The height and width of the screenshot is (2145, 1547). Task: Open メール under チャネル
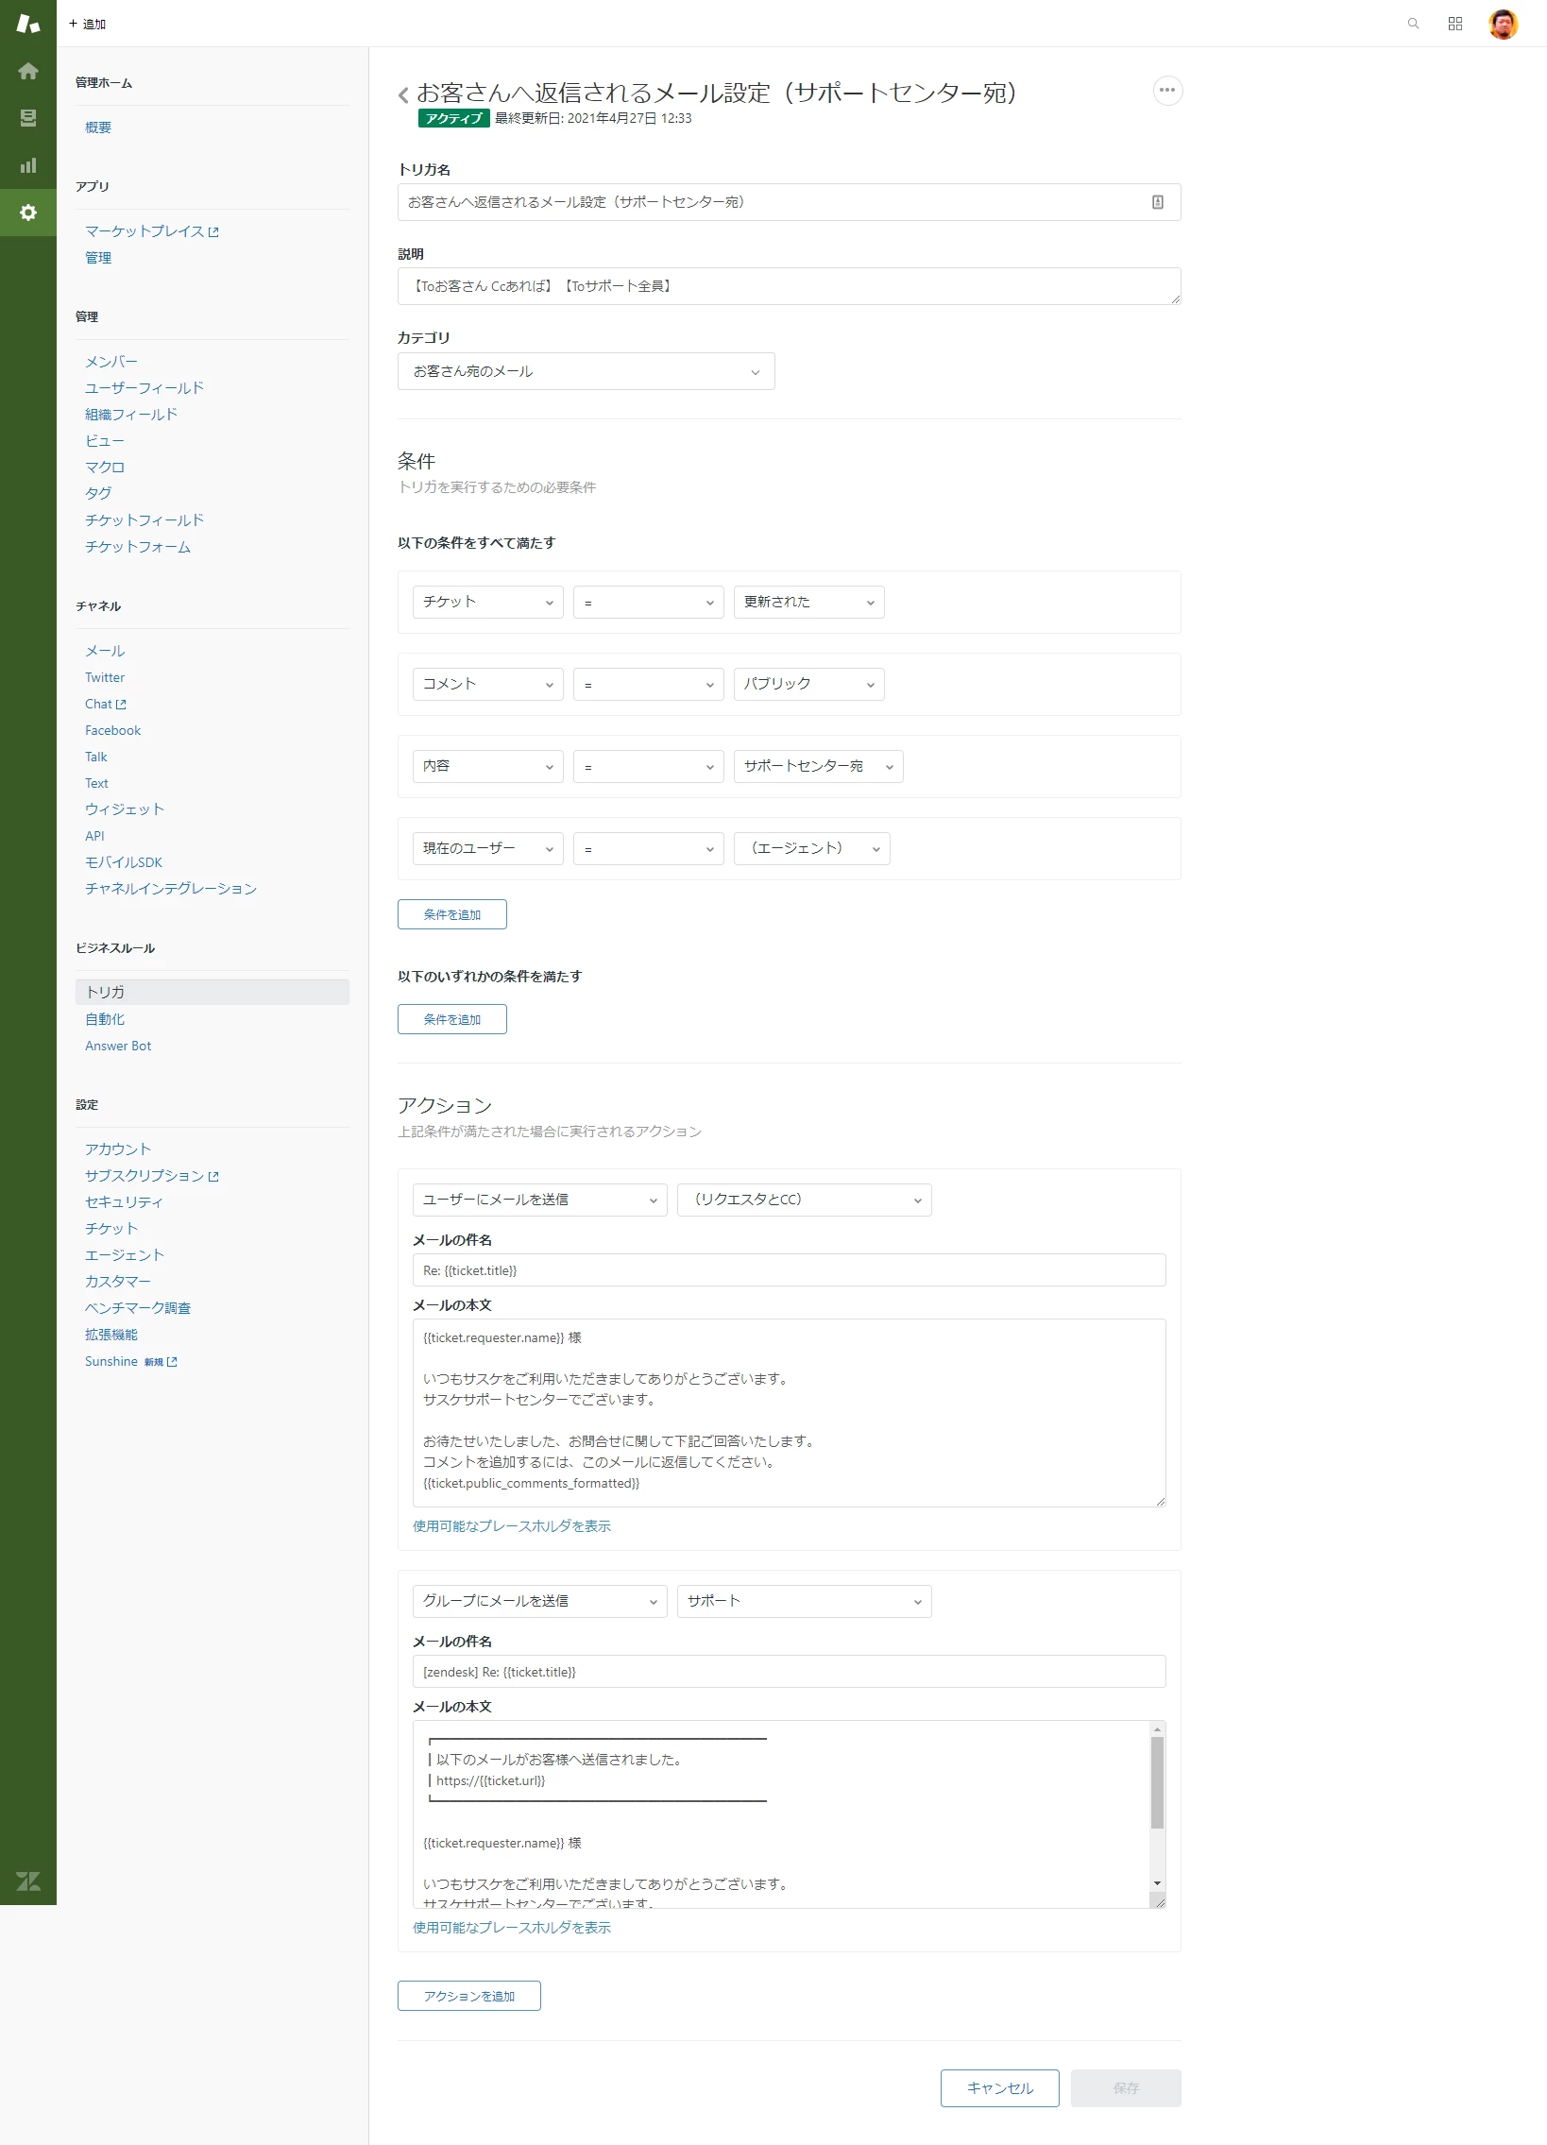[x=105, y=652]
